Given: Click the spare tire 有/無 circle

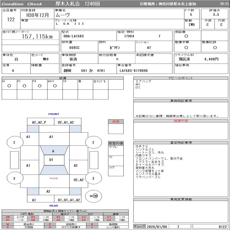Looking at the screenshot, I should pyautogui.click(x=93, y=196).
